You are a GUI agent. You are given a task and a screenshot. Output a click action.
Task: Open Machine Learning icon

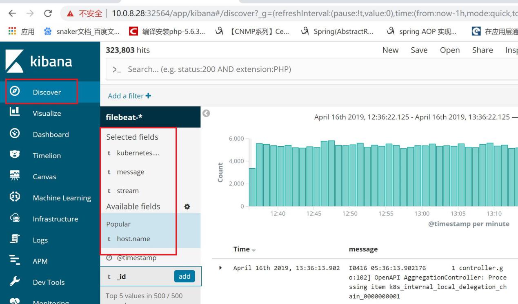point(15,198)
